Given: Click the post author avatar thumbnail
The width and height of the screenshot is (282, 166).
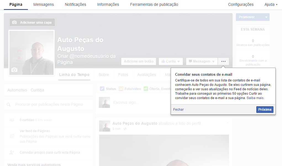Looking at the screenshot, I should [104, 126].
